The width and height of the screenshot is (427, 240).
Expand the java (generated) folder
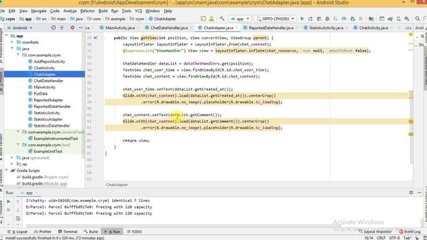12,157
